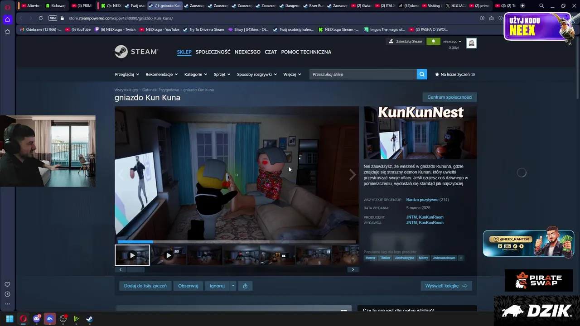This screenshot has height=326, width=580.
Task: Play the second trailer thumbnail
Action: point(168,255)
